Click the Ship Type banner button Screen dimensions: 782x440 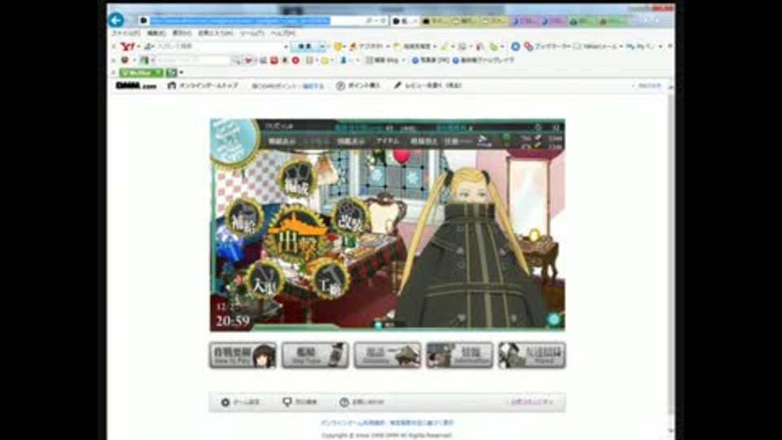[314, 355]
